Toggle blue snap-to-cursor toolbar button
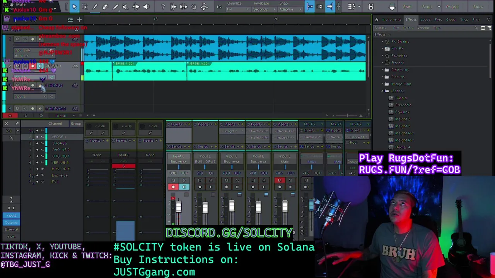This screenshot has width=495, height=278. click(x=309, y=7)
